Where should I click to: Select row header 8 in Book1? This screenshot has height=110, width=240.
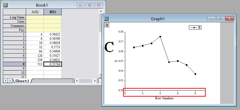click(15, 64)
